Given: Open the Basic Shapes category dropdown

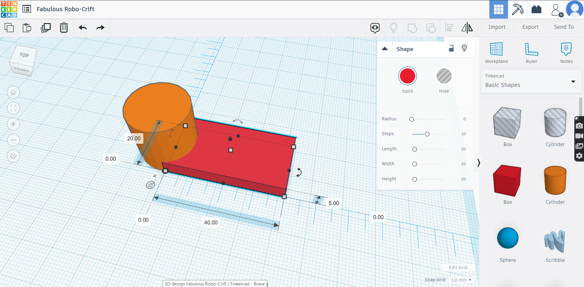Looking at the screenshot, I should point(573,82).
